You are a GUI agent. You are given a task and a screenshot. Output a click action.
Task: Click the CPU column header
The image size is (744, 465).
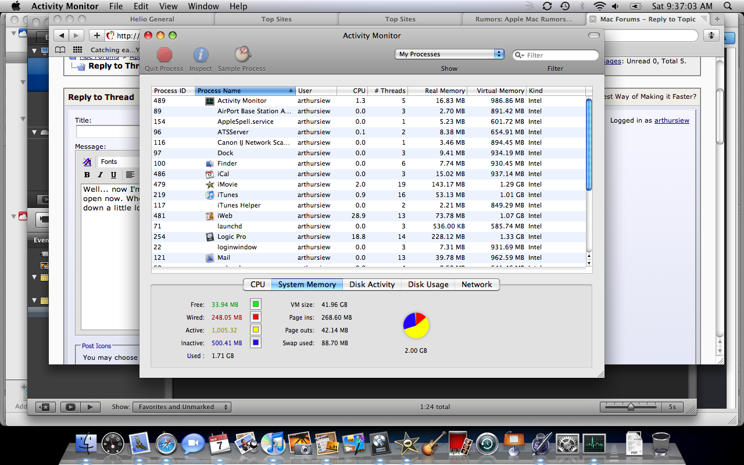(x=352, y=91)
